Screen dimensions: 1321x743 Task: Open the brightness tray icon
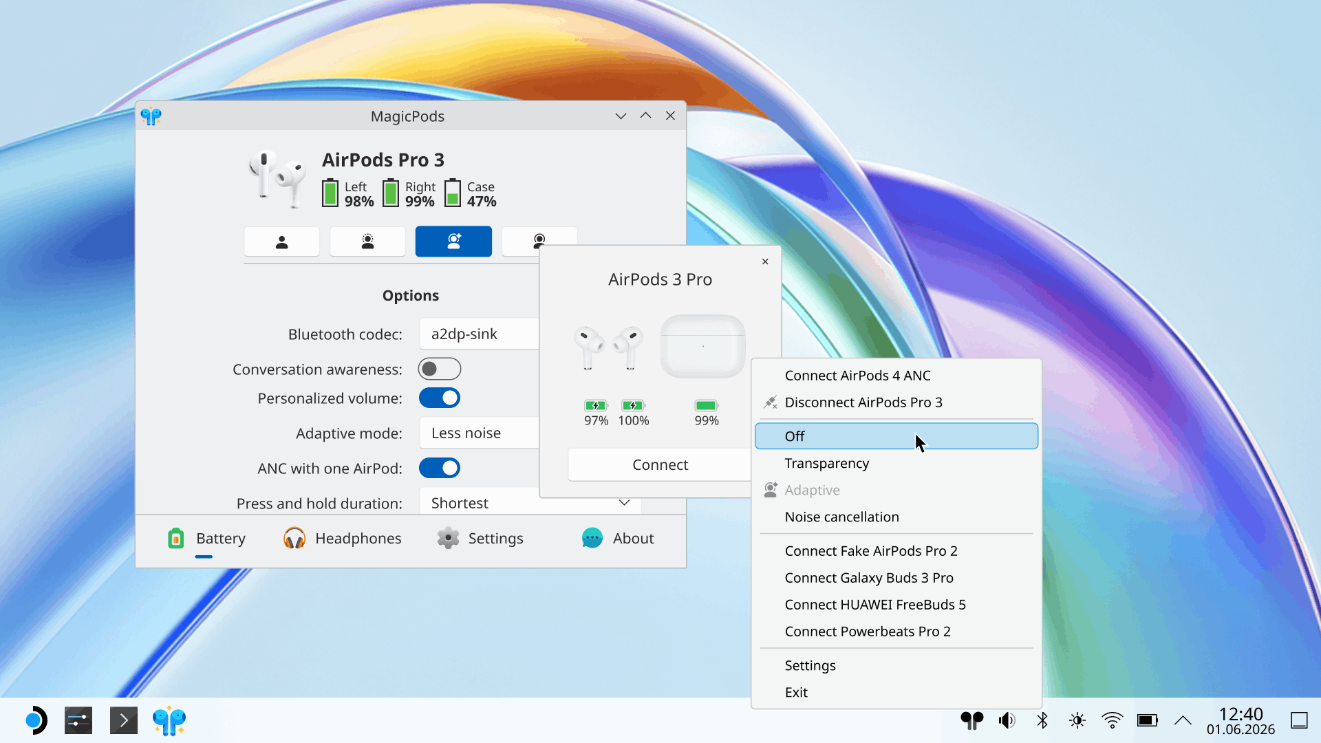click(1077, 720)
